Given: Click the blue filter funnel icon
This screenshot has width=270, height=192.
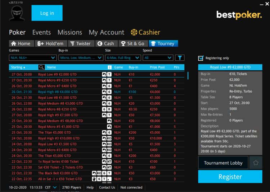Looking at the screenshot, I should (x=180, y=58).
